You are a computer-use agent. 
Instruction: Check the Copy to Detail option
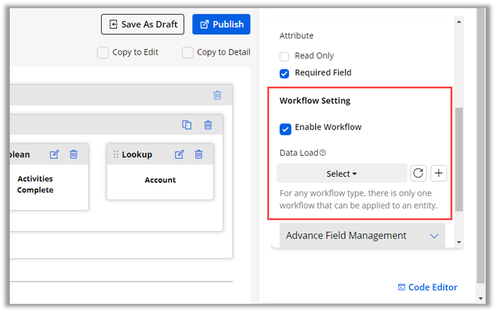tap(188, 53)
